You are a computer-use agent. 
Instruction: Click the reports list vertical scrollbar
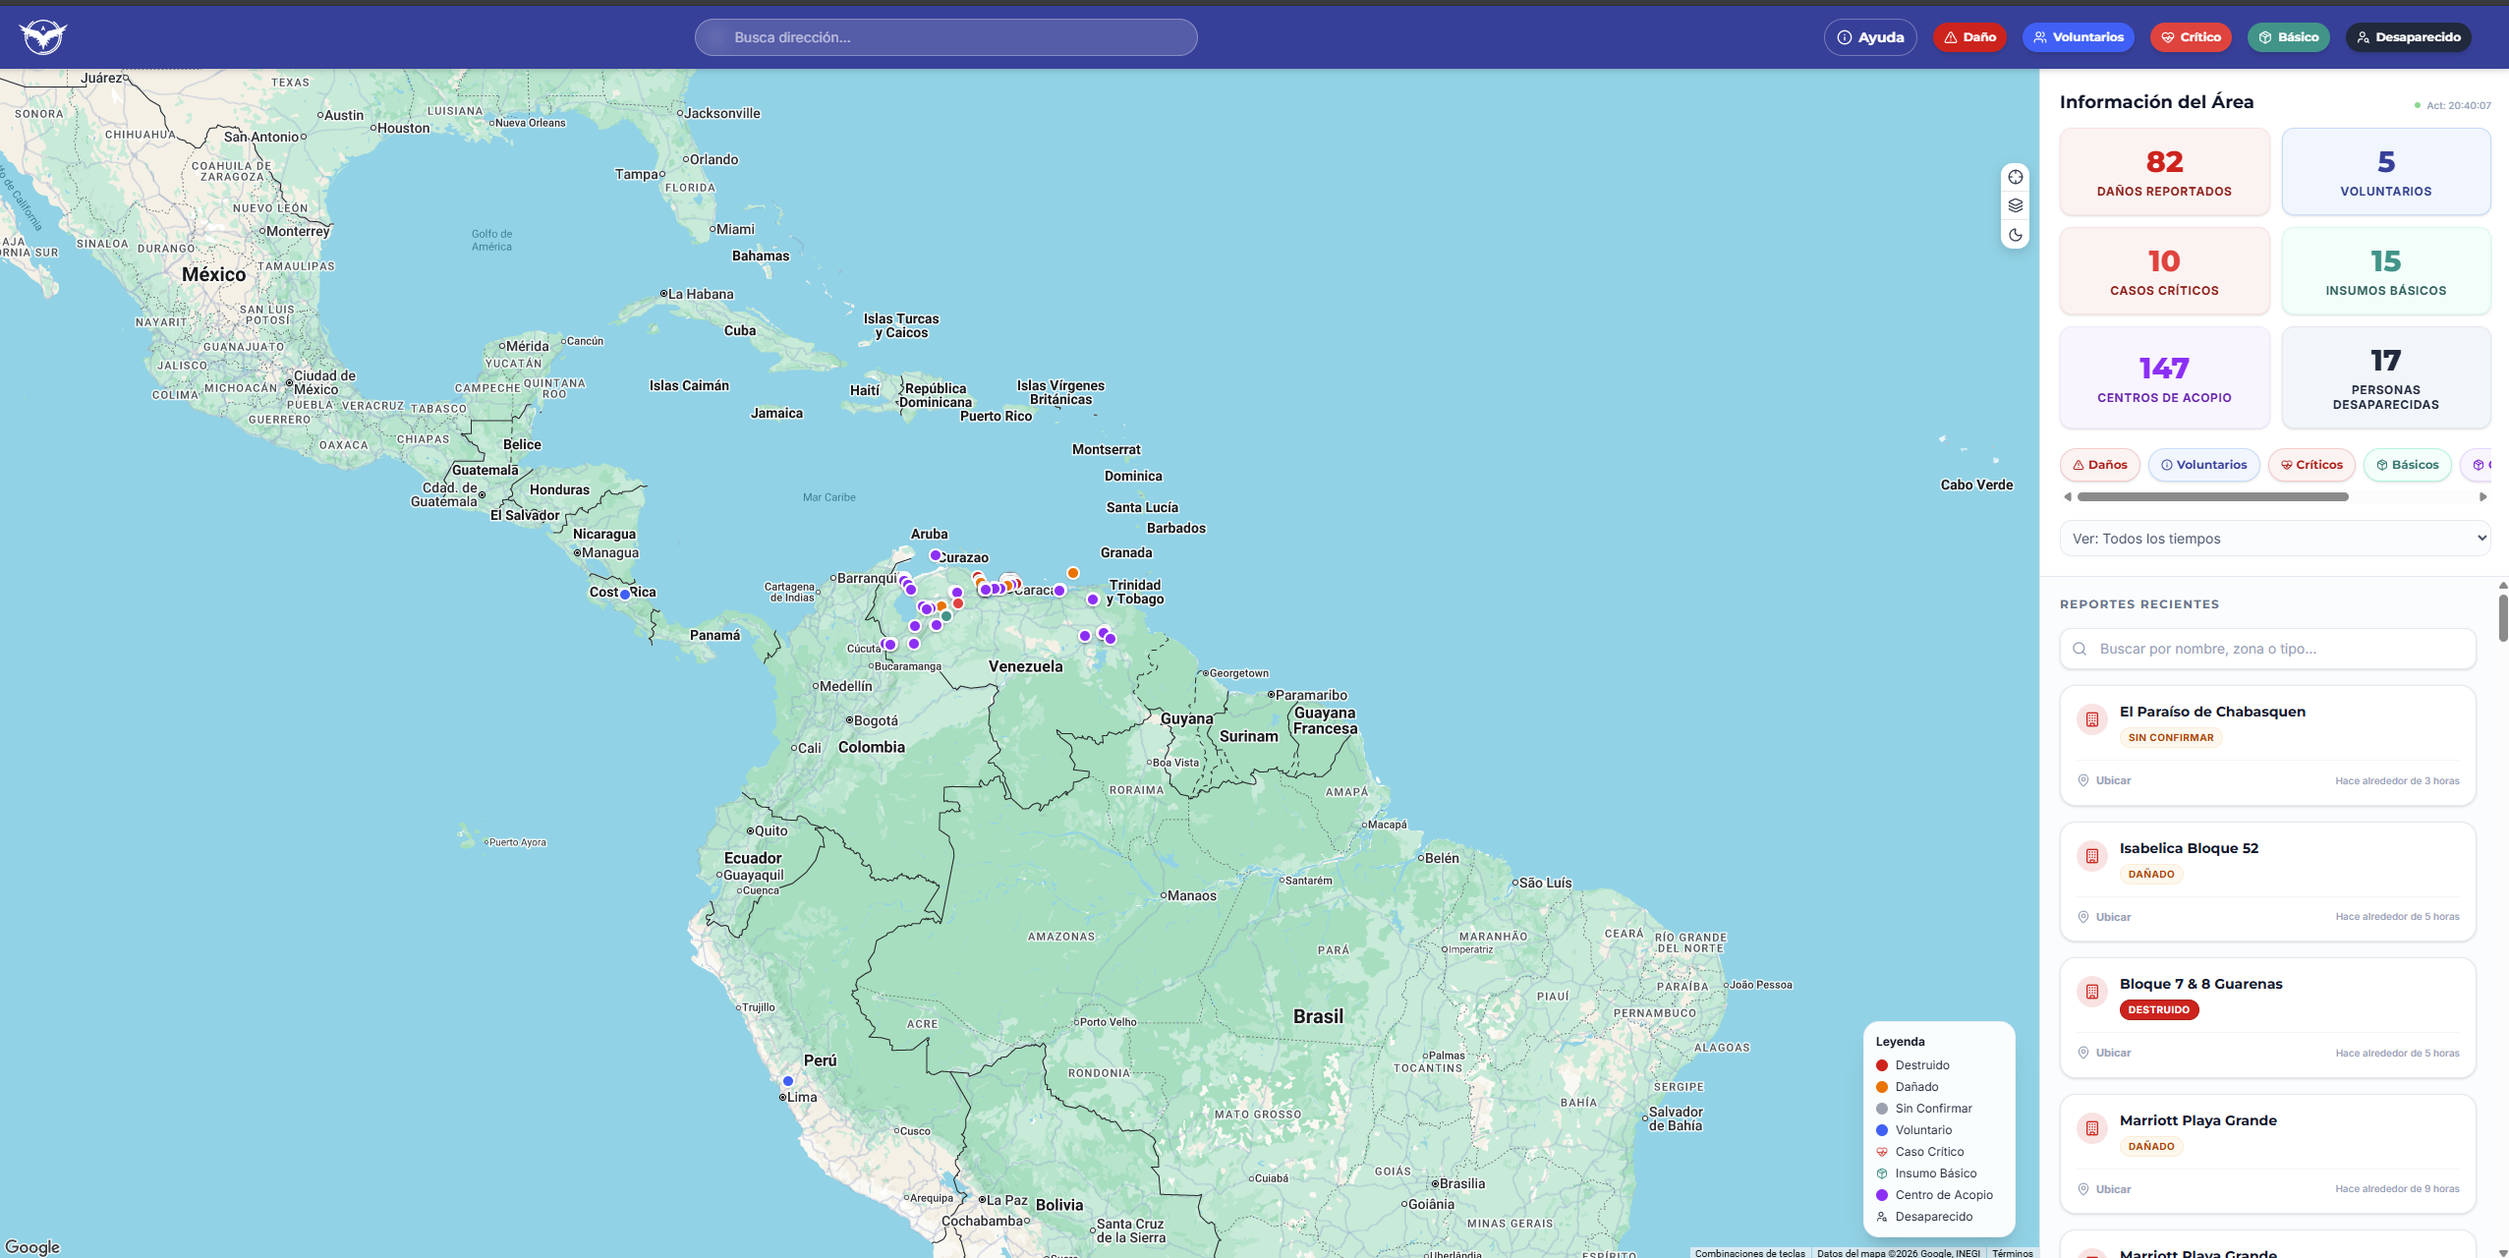[x=2502, y=617]
